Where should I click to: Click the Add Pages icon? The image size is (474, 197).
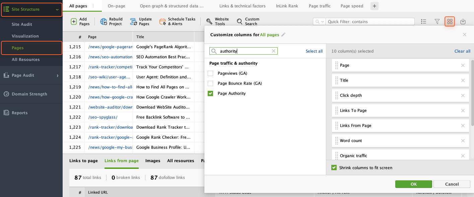tap(74, 22)
